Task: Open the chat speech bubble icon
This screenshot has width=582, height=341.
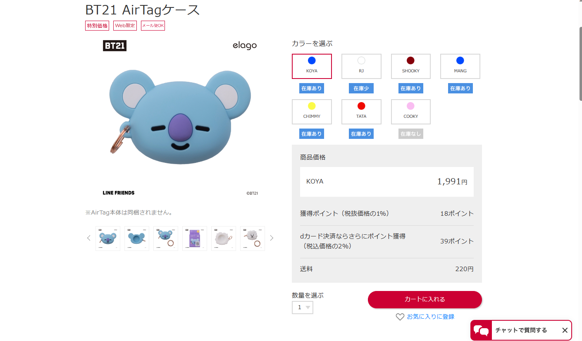Action: 481,330
